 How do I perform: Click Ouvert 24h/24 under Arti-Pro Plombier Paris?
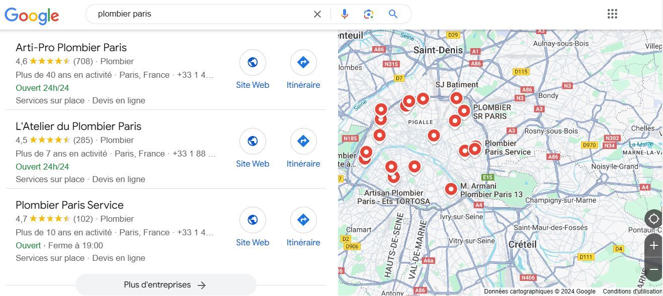[42, 88]
